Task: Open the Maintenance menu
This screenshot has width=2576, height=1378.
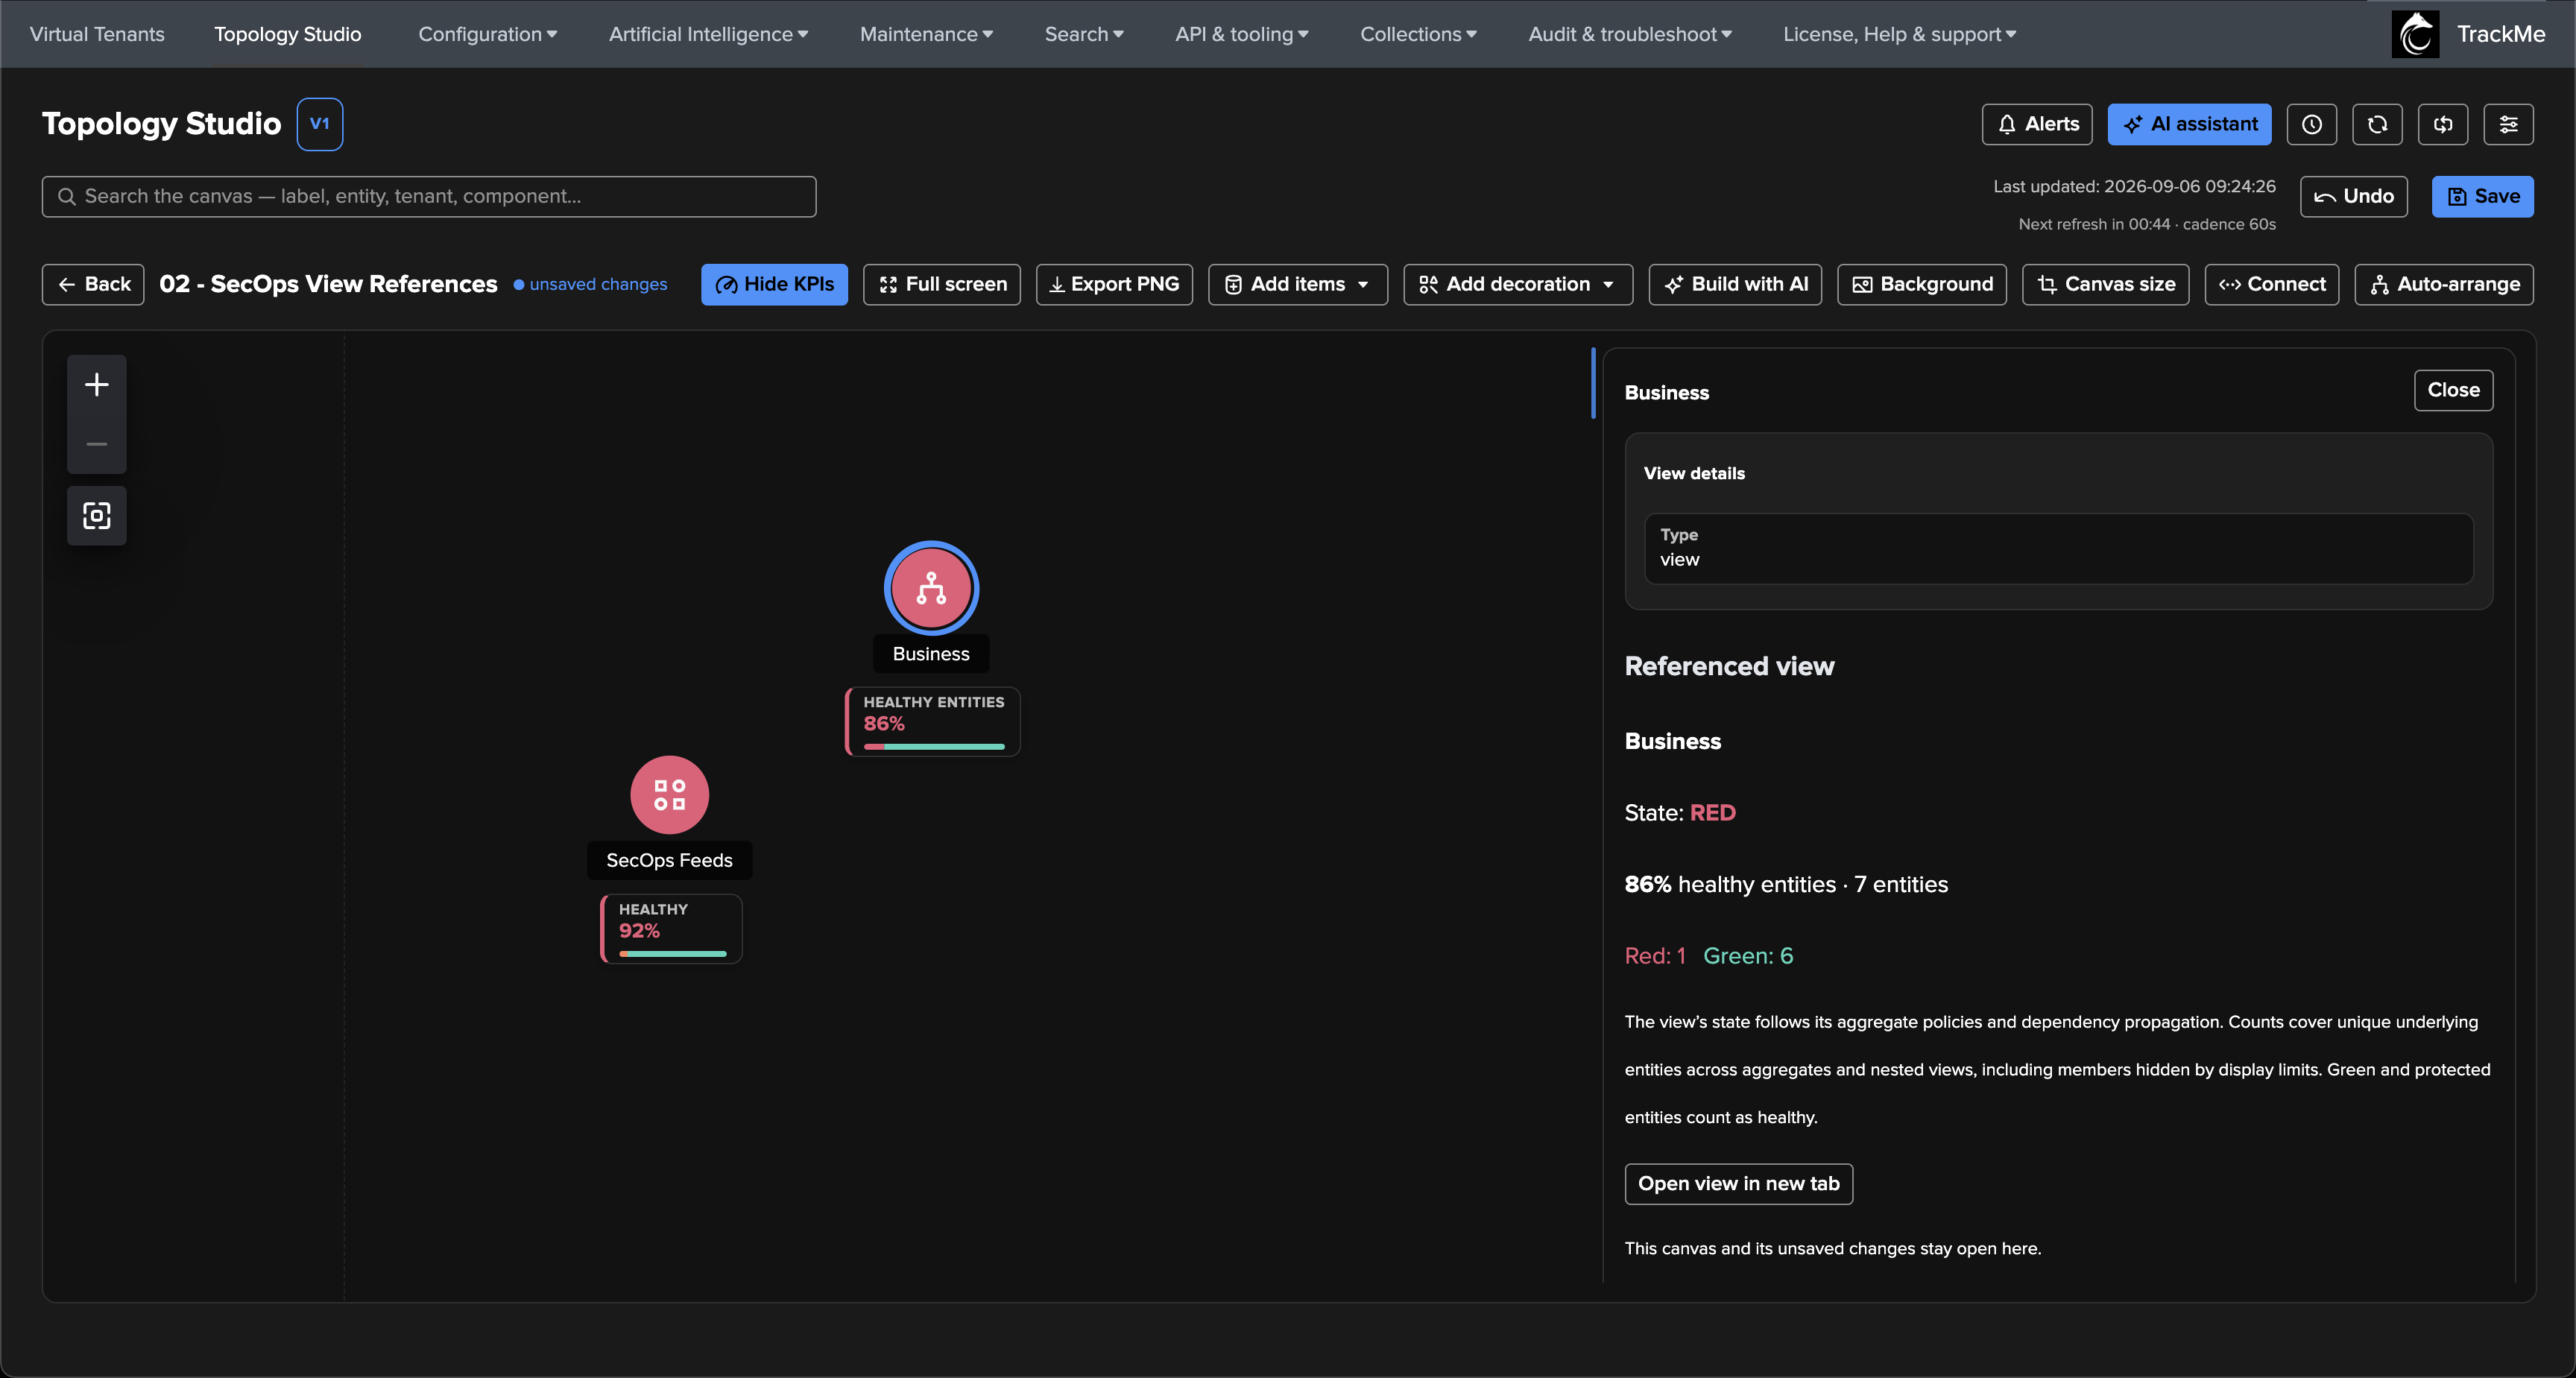Action: click(x=926, y=34)
